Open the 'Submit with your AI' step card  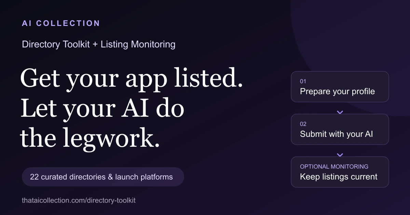click(340, 129)
